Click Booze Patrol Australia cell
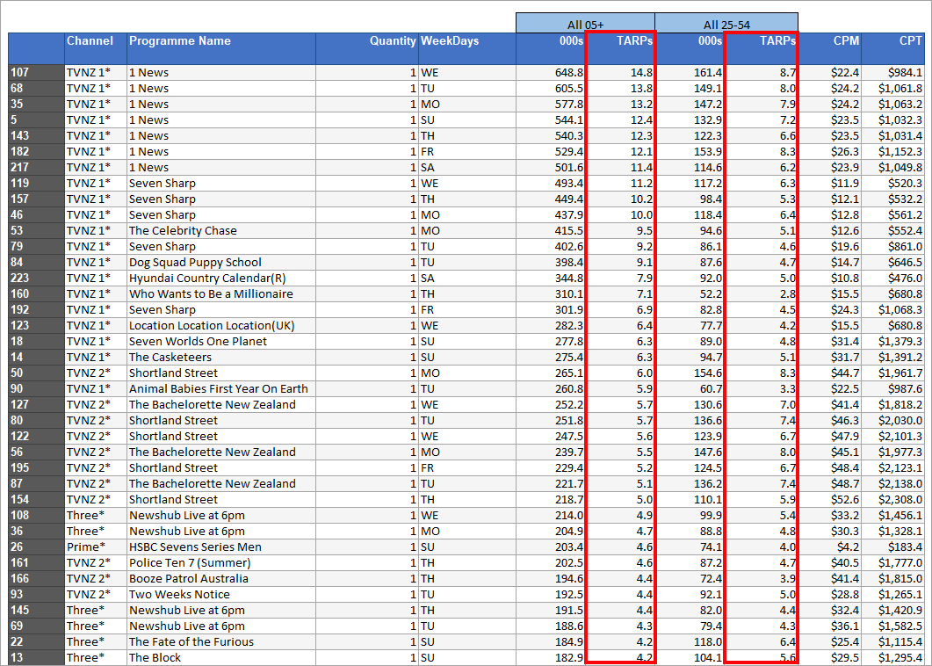The image size is (932, 666). (221, 578)
